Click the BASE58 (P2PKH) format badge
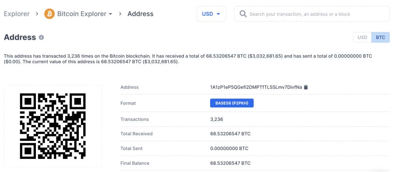Viewport: 394px width, 172px height. (232, 103)
